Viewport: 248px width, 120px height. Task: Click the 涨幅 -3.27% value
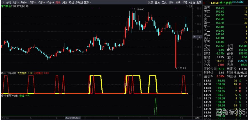click(x=220, y=54)
